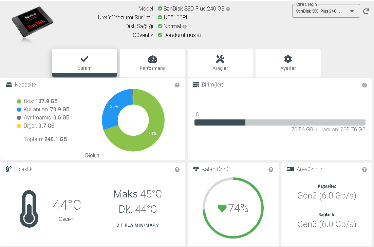The height and width of the screenshot is (247, 374).
Task: Click the 70.86 GB kullanılan text
Action: (328, 130)
